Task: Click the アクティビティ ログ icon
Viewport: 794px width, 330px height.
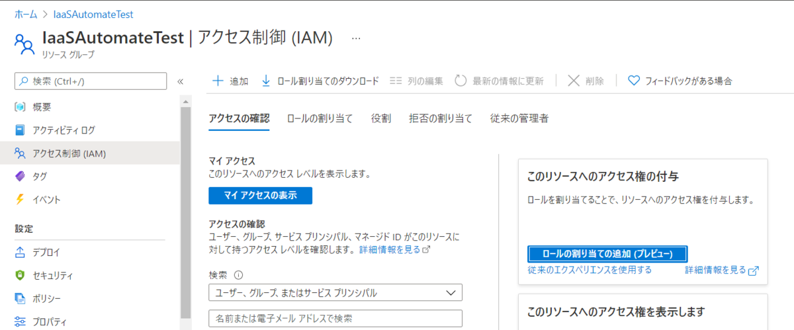Action: tap(20, 130)
